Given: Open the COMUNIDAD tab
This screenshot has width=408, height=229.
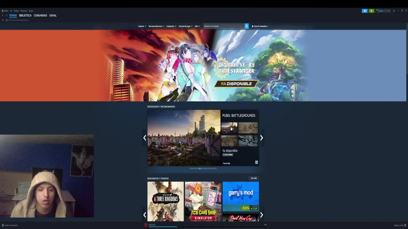Looking at the screenshot, I should 40,15.
